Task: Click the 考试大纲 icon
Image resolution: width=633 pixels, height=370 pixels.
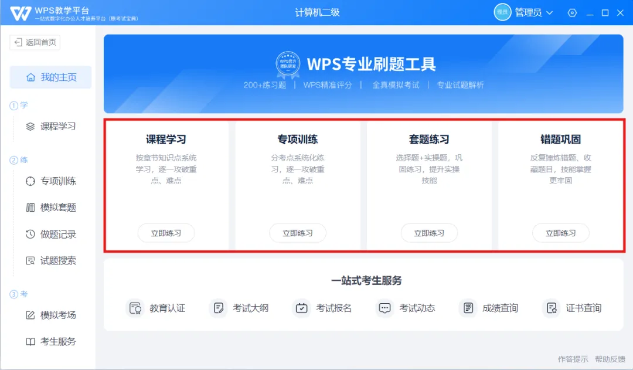Action: tap(219, 308)
